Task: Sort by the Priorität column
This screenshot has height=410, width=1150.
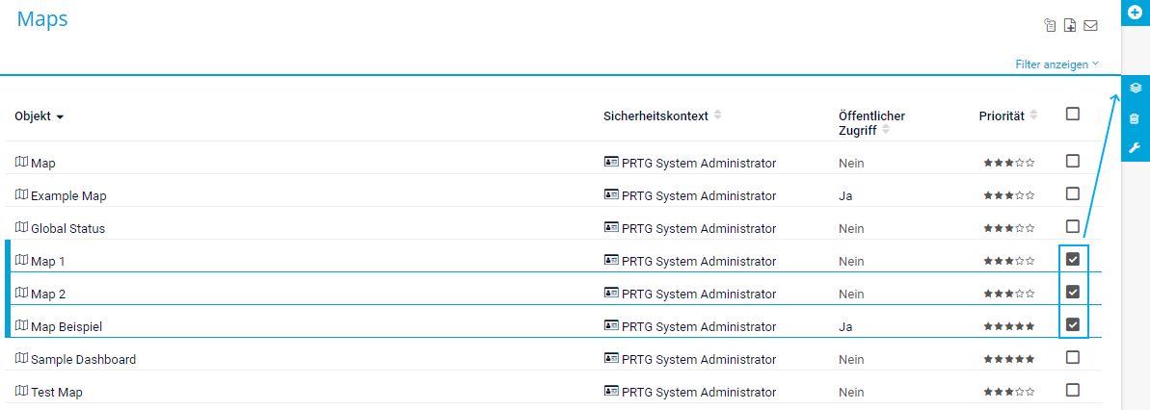Action: 1033,115
